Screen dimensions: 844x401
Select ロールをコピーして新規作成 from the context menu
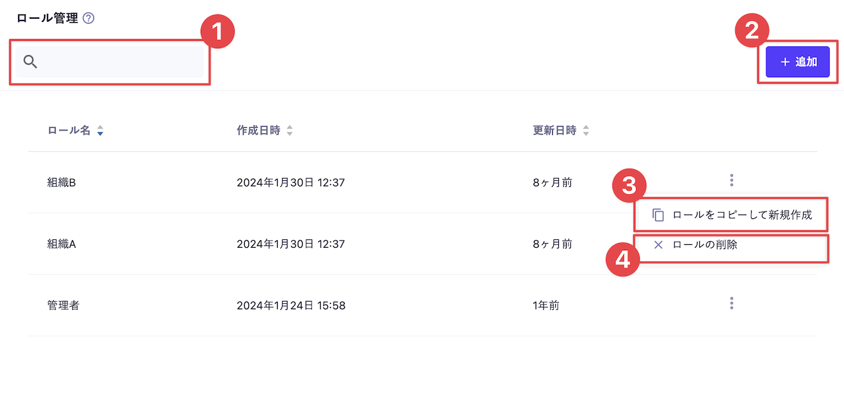pos(742,215)
